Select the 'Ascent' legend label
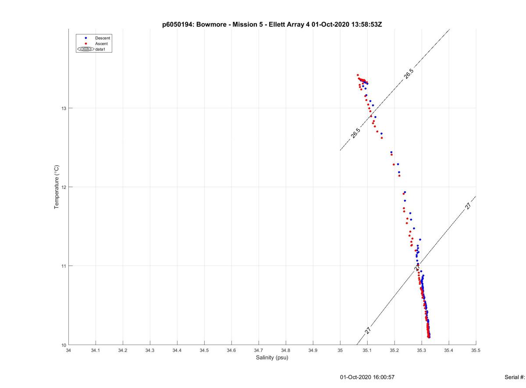 click(x=101, y=44)
